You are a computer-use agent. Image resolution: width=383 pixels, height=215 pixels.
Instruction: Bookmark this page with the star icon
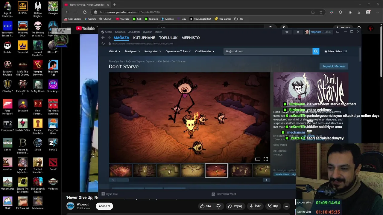point(321,12)
